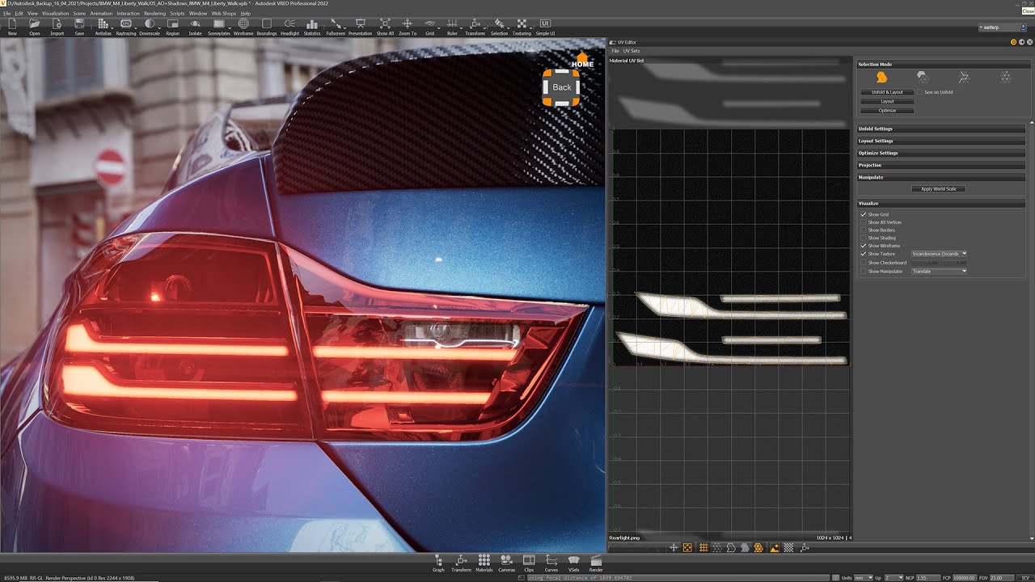Enable Show Checkerboard checkbox
1035x582 pixels.
tap(864, 263)
